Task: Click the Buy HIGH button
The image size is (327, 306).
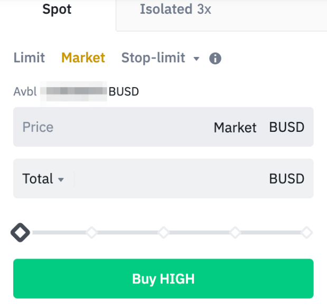Action: click(163, 279)
